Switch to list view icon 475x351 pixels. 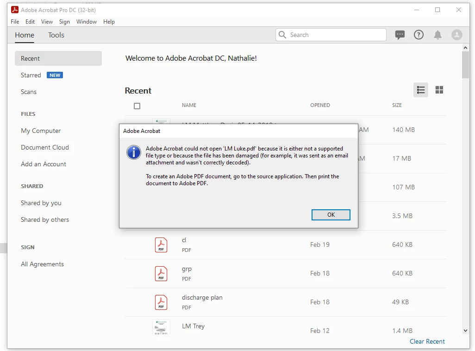[x=421, y=90]
